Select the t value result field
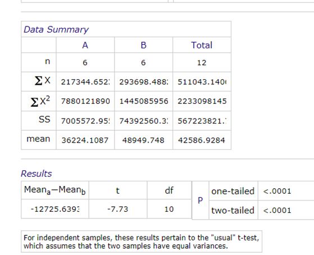The width and height of the screenshot is (314, 255). point(118,209)
